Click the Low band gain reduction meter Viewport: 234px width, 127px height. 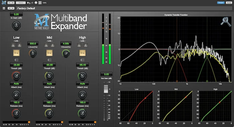[x=16, y=122]
